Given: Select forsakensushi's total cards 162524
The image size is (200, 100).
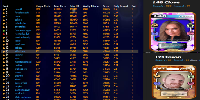Looking at the screenshot, I should [x=58, y=13].
